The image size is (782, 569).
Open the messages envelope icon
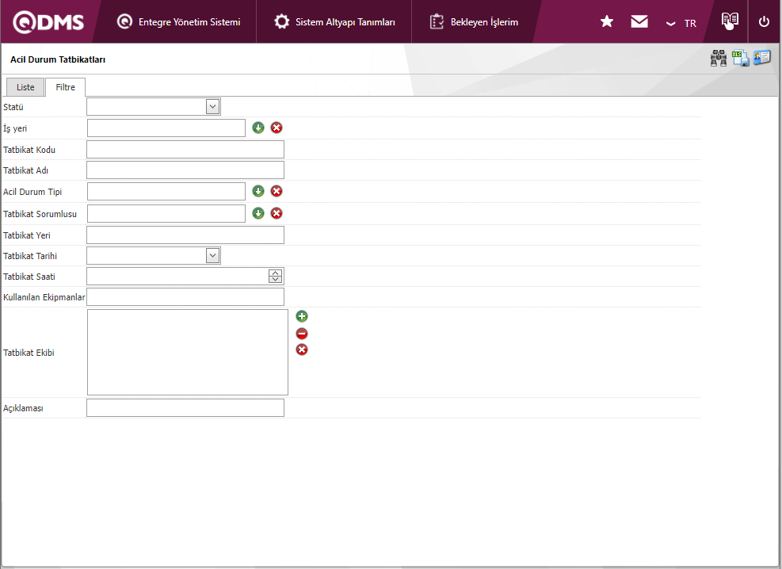[639, 21]
